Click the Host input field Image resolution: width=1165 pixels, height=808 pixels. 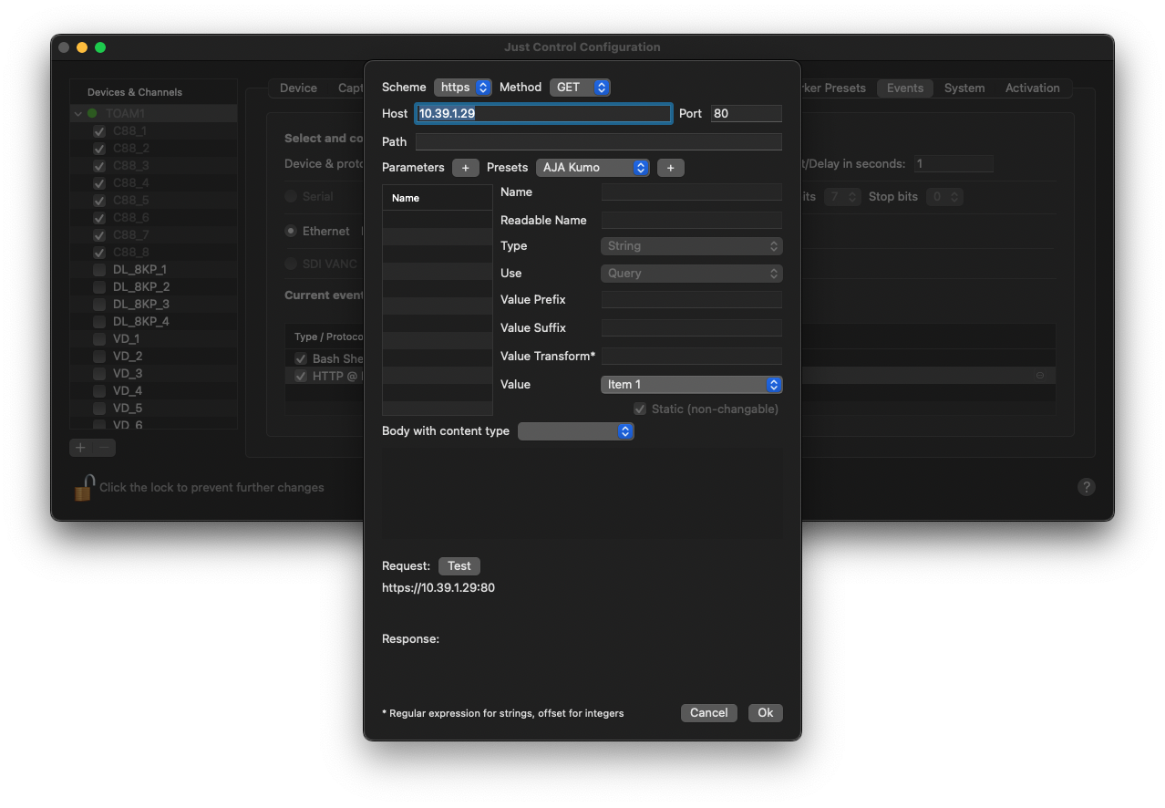click(x=543, y=114)
